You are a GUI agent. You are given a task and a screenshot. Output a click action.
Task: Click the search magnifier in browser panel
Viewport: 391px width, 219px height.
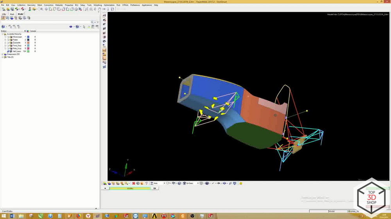pyautogui.click(x=92, y=22)
